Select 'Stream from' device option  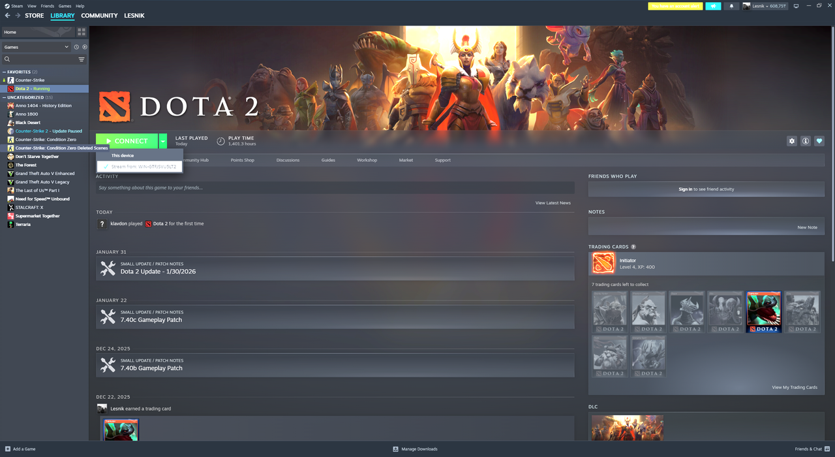pyautogui.click(x=140, y=166)
